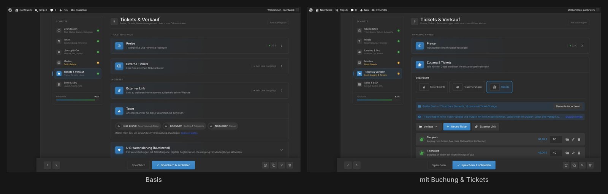Expand U18-Autorisierung (Muttizettel) section

tap(282, 150)
